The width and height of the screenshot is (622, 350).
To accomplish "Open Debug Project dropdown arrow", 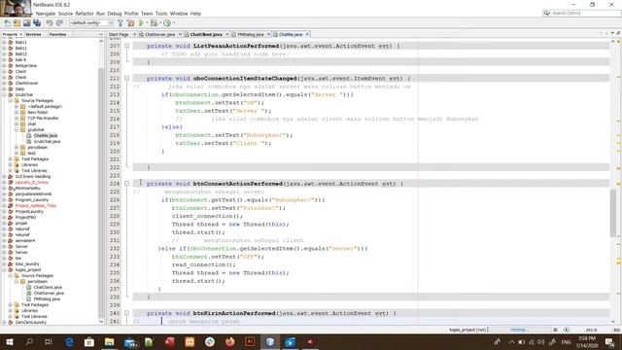I will click(160, 23).
